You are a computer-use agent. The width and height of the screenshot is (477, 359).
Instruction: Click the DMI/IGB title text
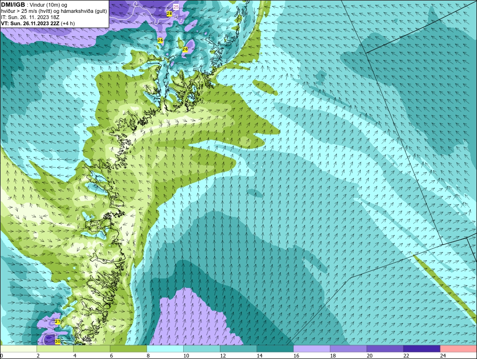13,5
